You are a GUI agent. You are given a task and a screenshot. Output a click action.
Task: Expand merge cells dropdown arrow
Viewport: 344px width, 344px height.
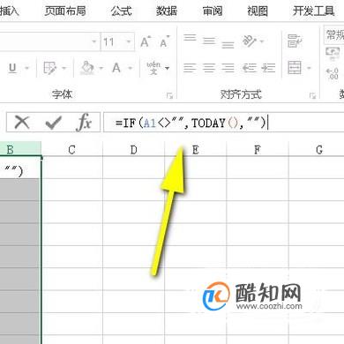[309, 68]
